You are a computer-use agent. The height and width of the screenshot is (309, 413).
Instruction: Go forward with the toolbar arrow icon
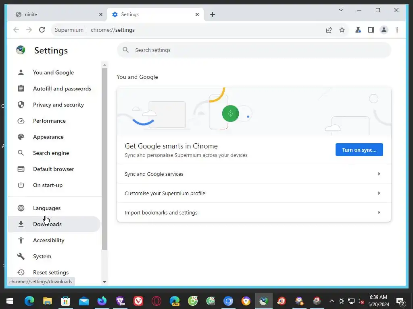[x=29, y=30]
